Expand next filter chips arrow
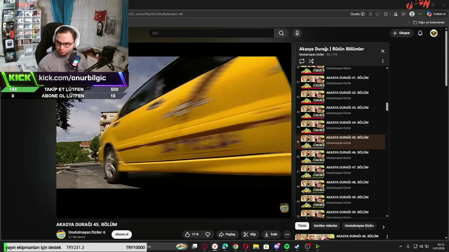 coord(383,227)
